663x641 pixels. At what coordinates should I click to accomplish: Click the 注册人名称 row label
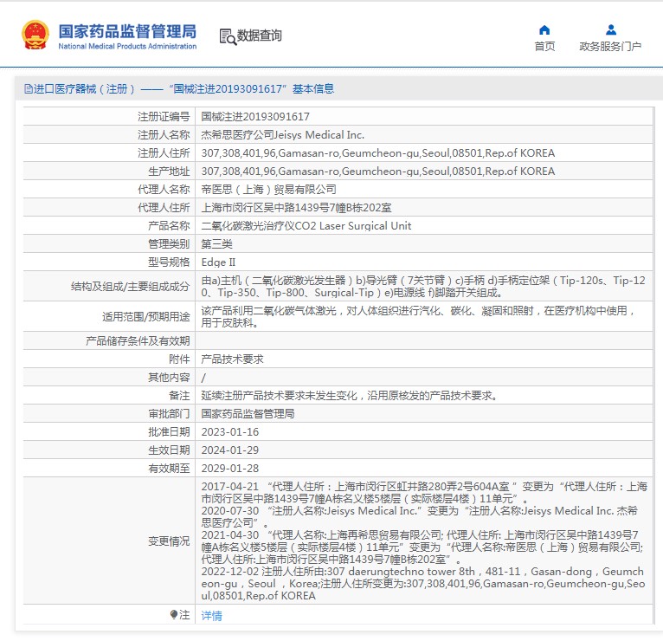[164, 134]
